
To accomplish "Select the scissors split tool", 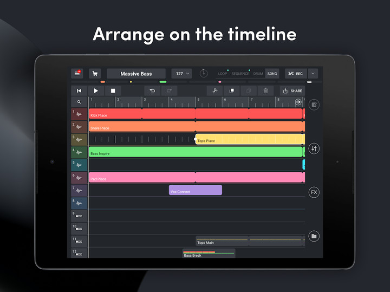I will (214, 91).
